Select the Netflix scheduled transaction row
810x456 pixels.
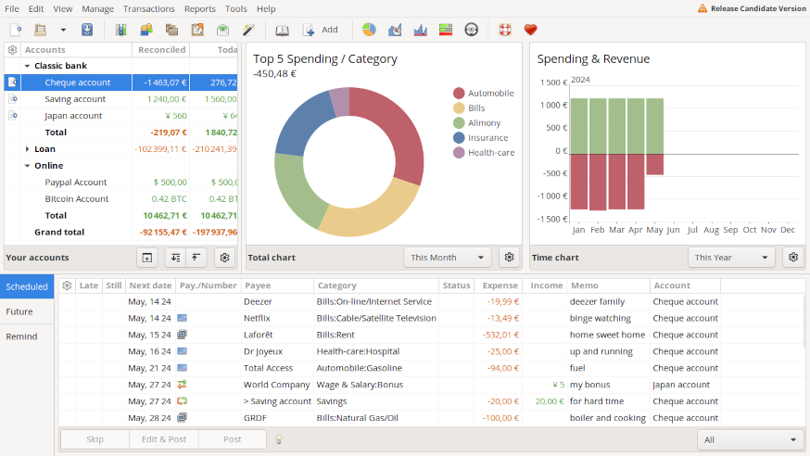pyautogui.click(x=371, y=318)
